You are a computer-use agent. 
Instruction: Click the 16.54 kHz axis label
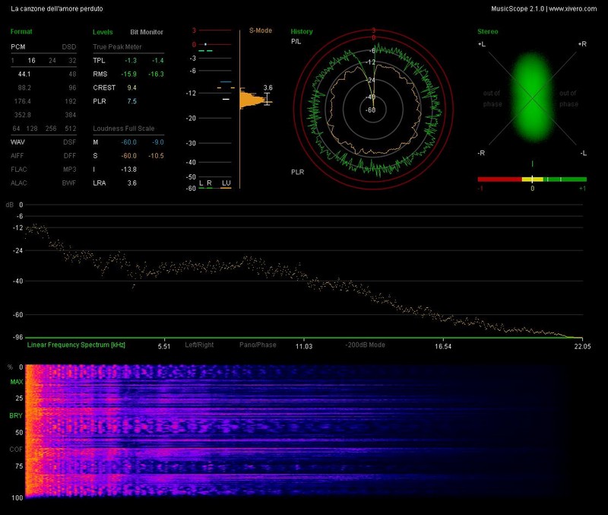[x=443, y=346]
